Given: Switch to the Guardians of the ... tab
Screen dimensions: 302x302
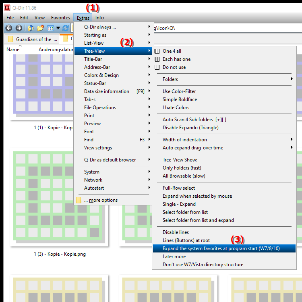Looking at the screenshot, I should [x=32, y=39].
